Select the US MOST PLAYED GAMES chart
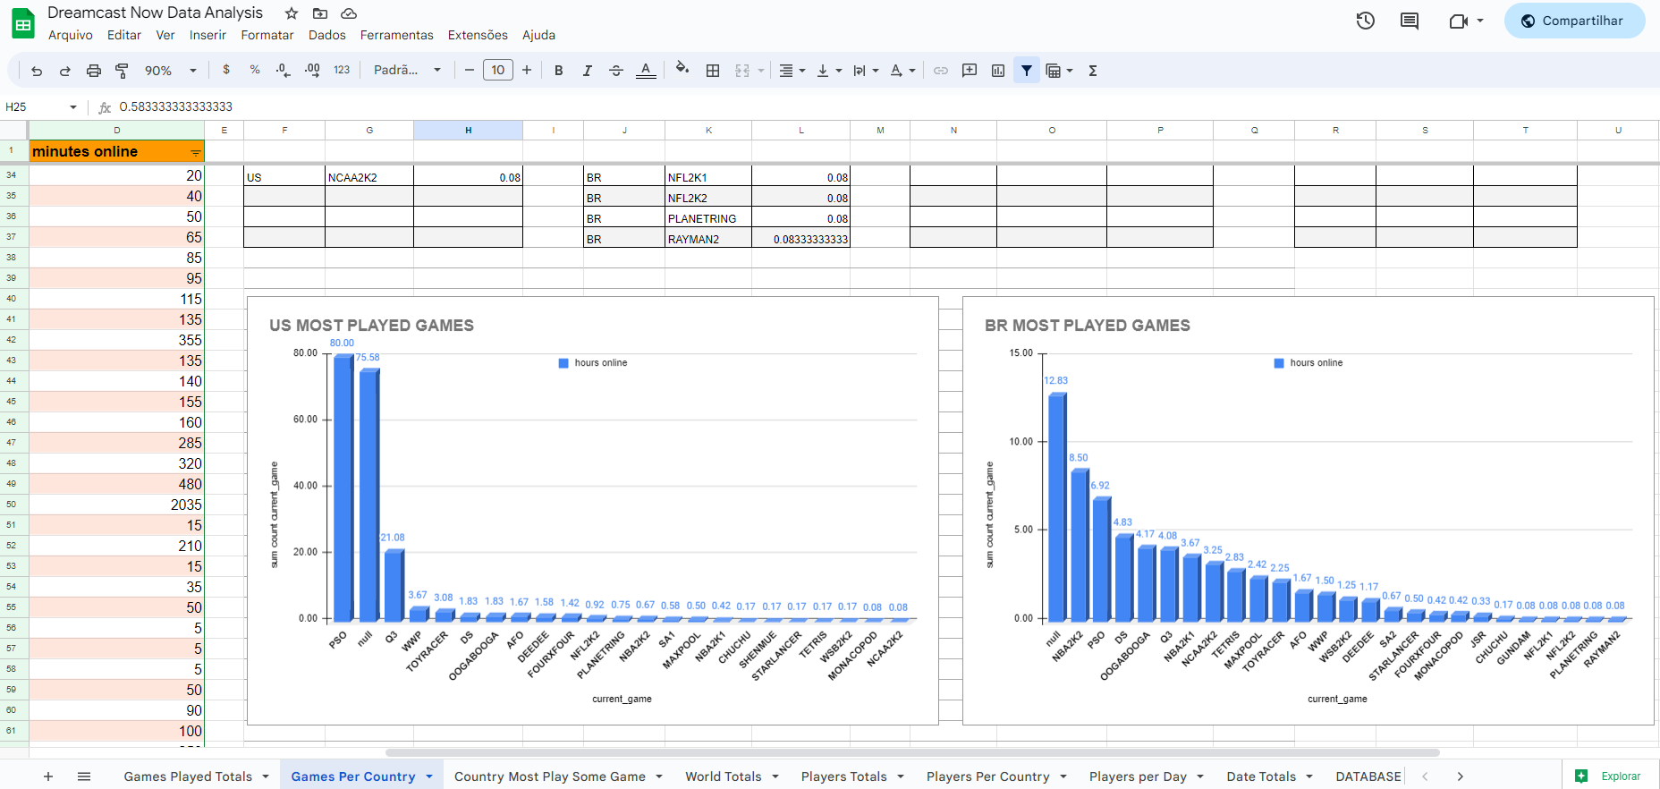Screen dimensions: 1660x789 592,510
